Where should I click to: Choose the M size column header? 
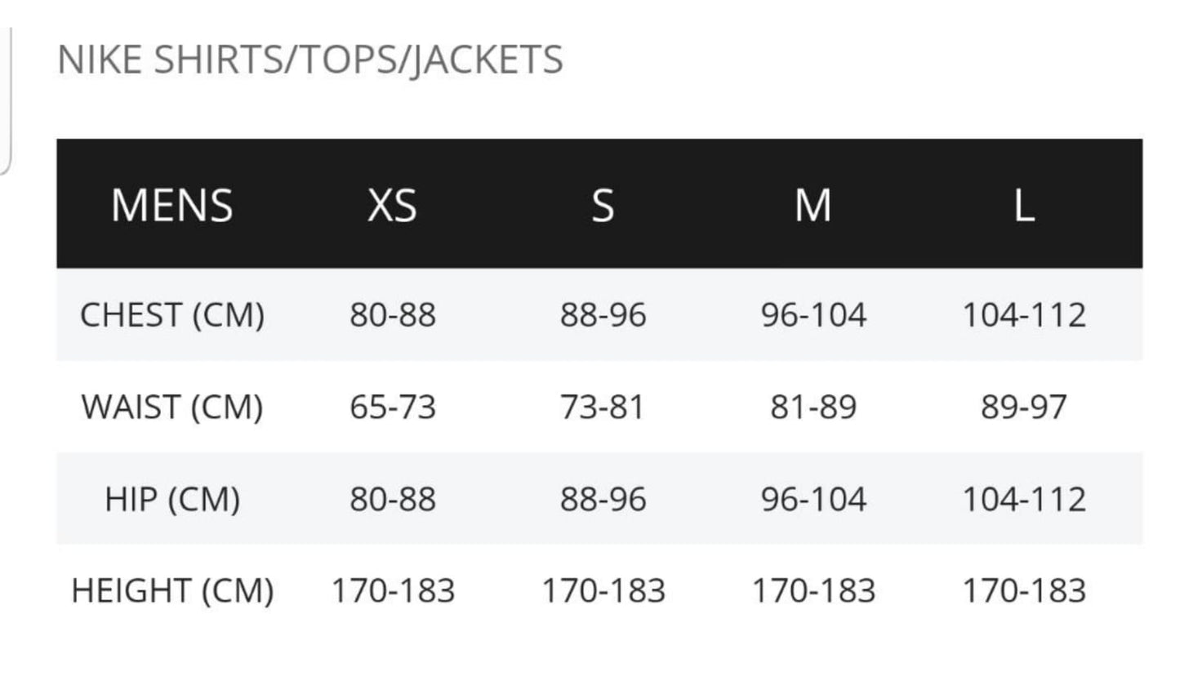click(x=813, y=204)
